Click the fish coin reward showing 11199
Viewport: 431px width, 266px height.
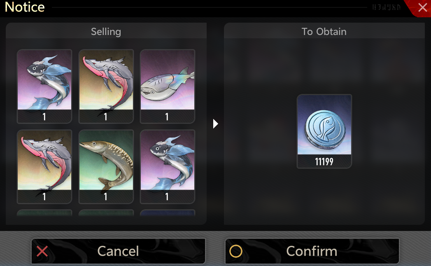point(324,131)
